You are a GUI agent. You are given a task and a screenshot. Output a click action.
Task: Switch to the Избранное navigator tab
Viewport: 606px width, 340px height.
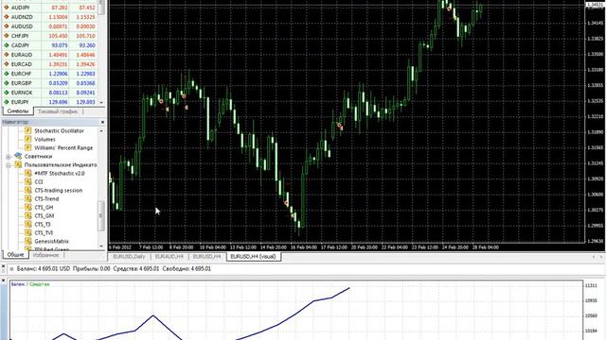45,255
